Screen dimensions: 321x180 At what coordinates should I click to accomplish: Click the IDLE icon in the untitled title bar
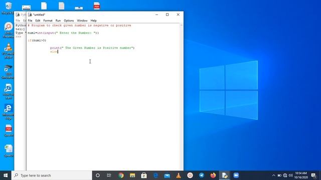click(x=30, y=14)
